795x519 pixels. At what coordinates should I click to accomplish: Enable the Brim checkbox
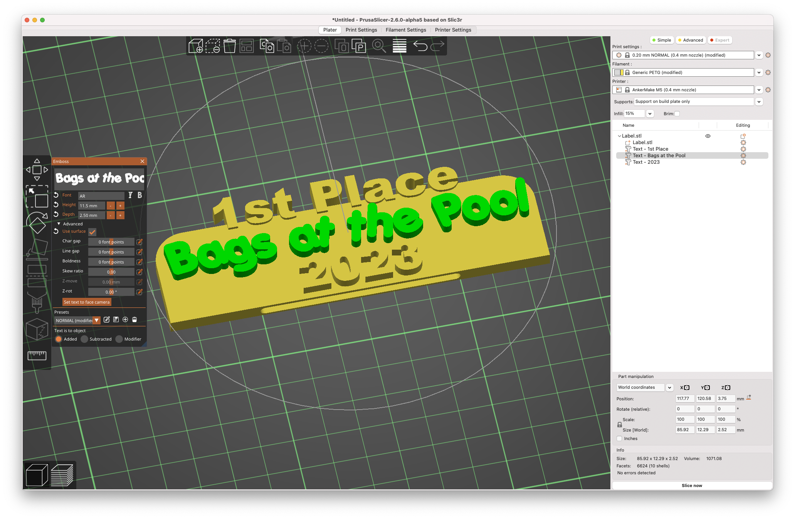click(677, 114)
